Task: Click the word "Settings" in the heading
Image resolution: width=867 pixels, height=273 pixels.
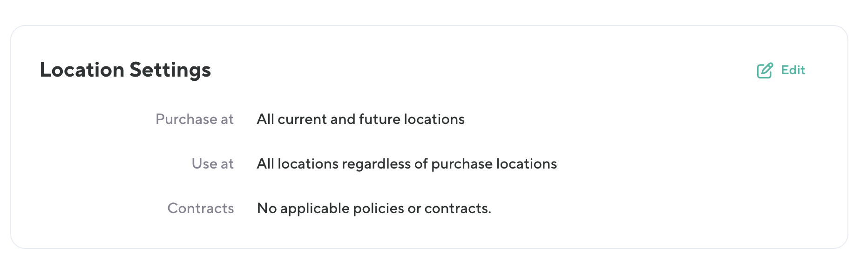Action: (x=170, y=70)
